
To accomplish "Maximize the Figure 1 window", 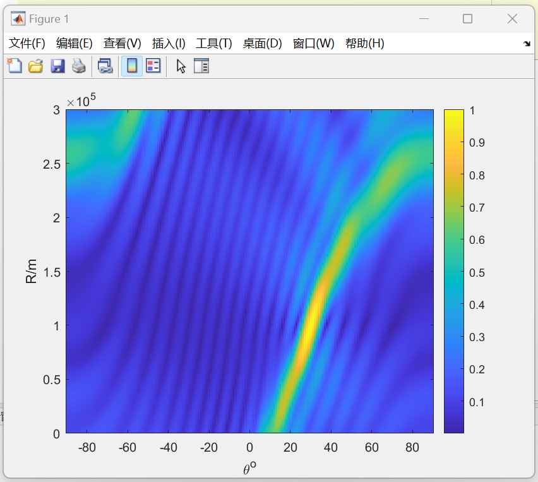I will (467, 18).
